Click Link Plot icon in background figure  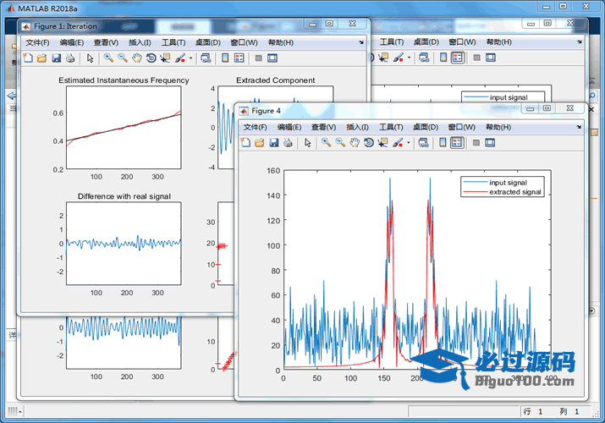pos(425,58)
